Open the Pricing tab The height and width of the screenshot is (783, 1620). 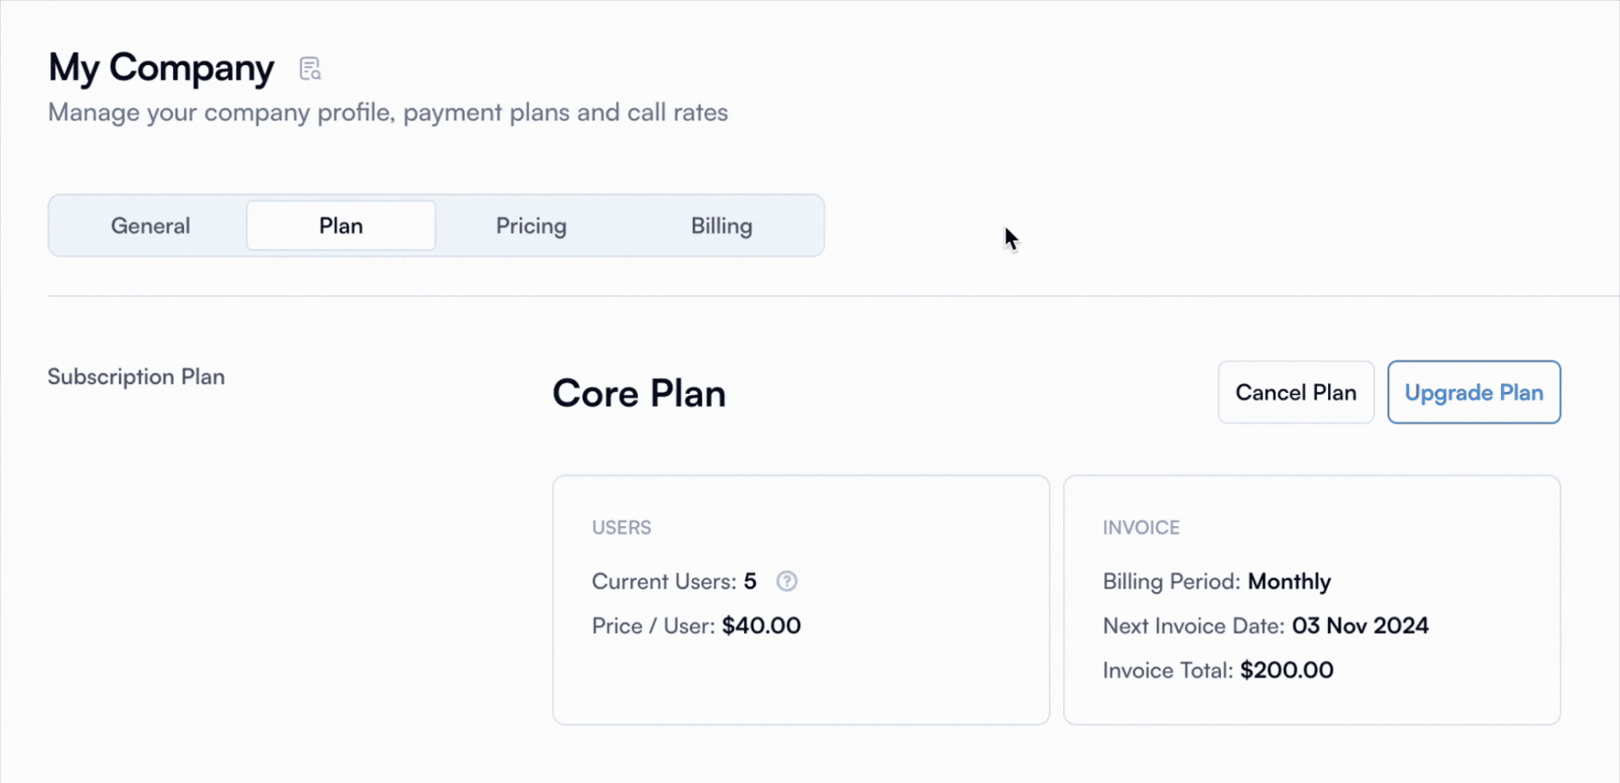(x=531, y=226)
